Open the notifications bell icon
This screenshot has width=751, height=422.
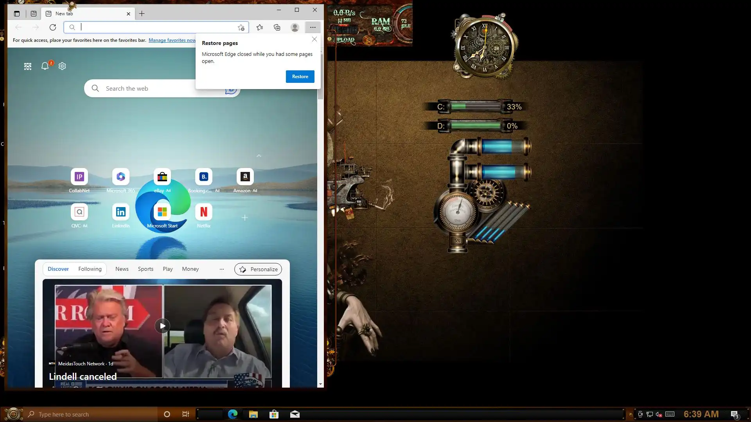[x=45, y=66]
